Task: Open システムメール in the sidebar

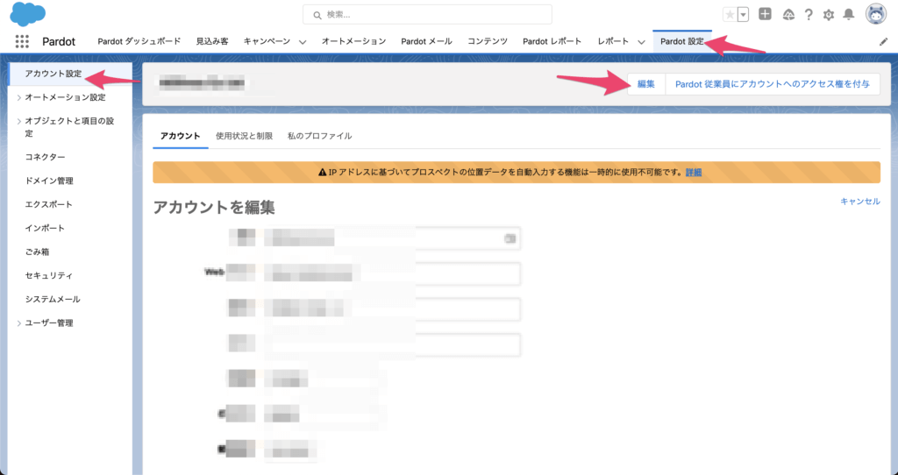Action: [x=53, y=300]
